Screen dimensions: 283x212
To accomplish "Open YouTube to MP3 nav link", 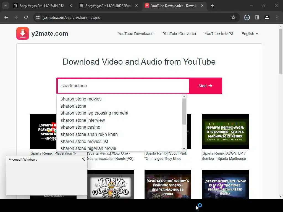I will click(219, 34).
